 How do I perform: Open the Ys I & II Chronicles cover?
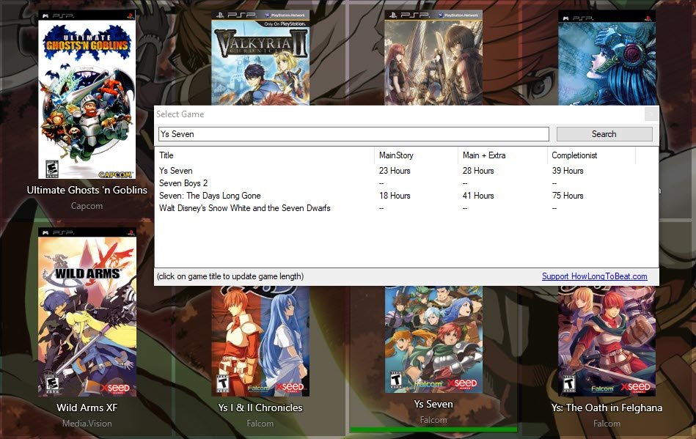260,341
